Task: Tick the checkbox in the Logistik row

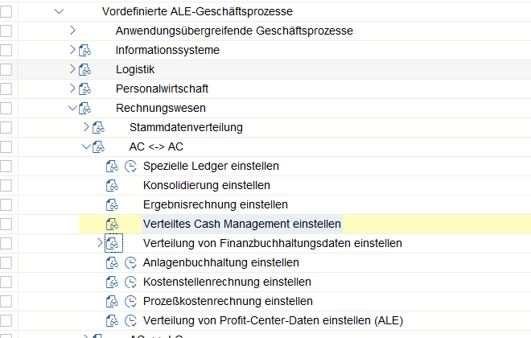Action: click(x=6, y=69)
